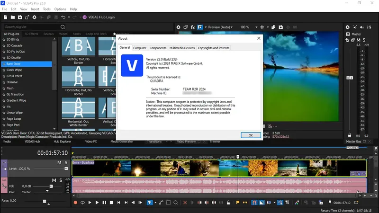Adjust the audio track Vol slider handle
The height and width of the screenshot is (213, 379).
pos(51,186)
